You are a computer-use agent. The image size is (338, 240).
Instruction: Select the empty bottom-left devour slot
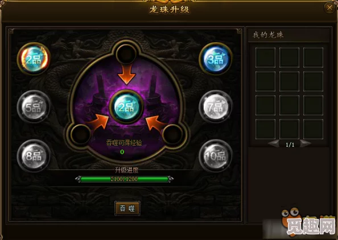click(x=81, y=134)
